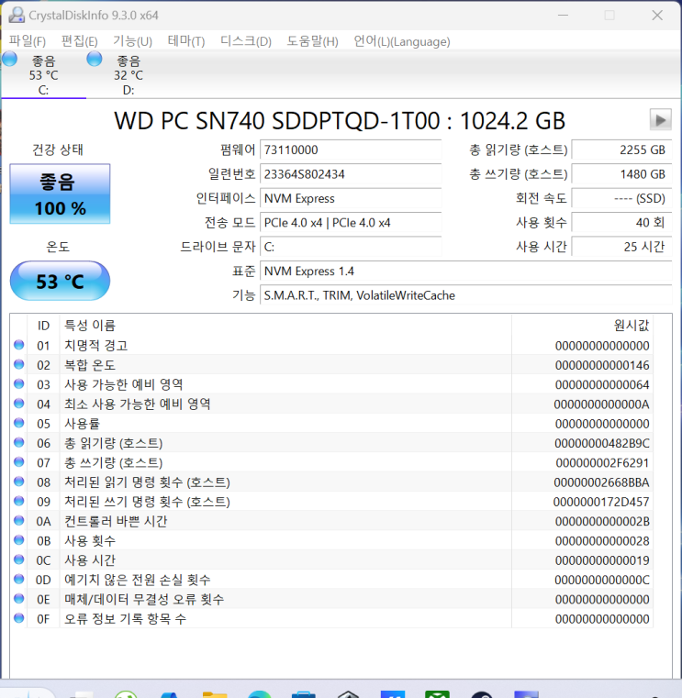Click status circle of row 0F 오류 정보 기록 항목 수

pyautogui.click(x=18, y=618)
